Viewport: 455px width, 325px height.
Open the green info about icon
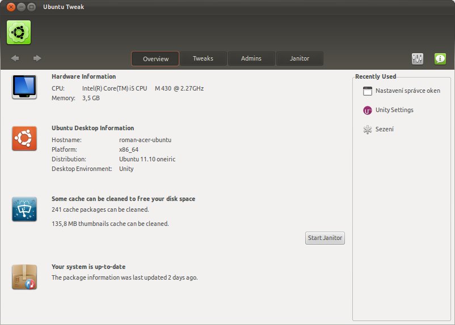pos(440,59)
